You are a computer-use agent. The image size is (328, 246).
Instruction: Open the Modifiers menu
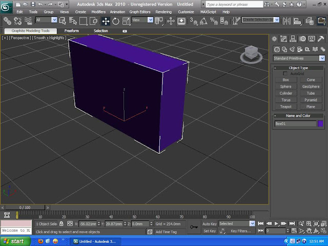click(x=98, y=12)
